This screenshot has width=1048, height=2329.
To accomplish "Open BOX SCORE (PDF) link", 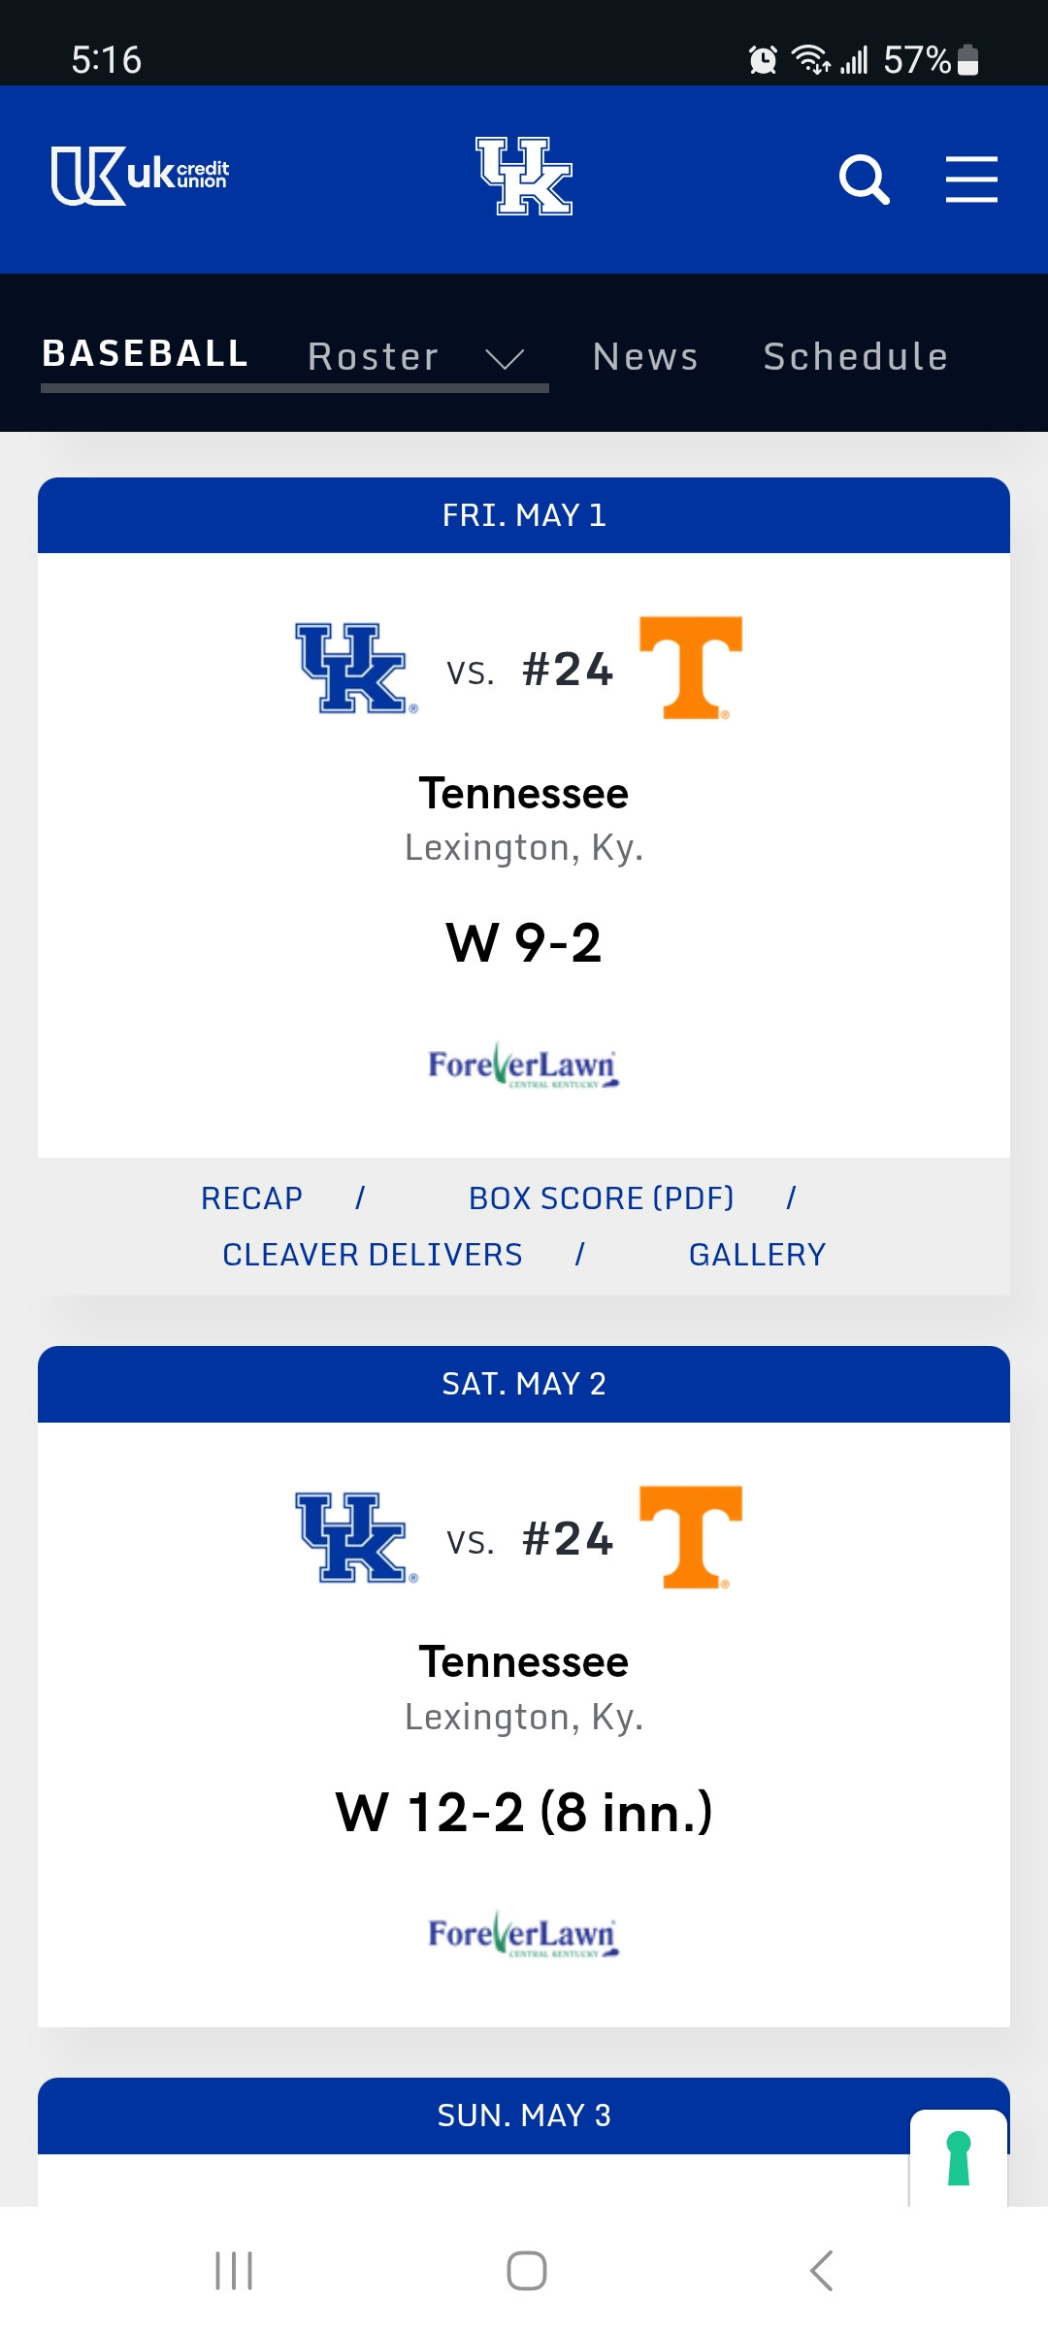I will (x=601, y=1198).
